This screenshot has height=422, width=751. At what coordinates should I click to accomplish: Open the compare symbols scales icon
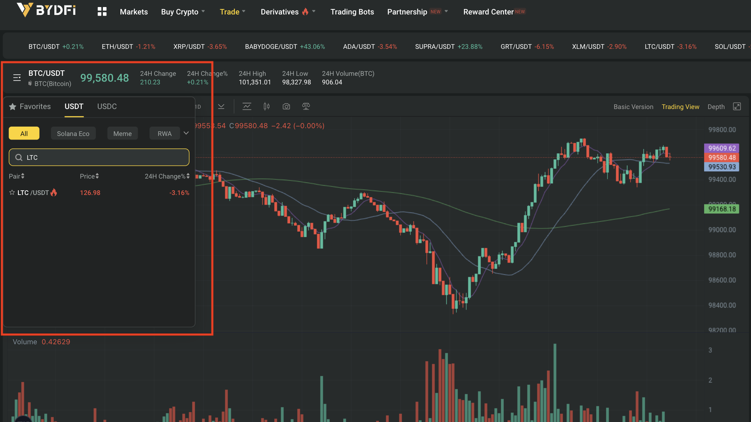click(x=306, y=106)
